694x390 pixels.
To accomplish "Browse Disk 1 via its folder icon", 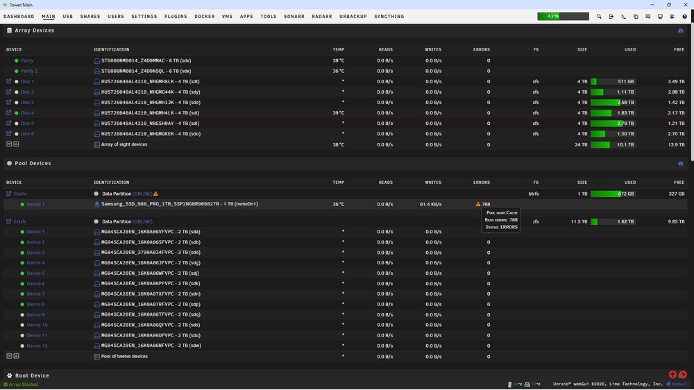I will click(x=8, y=81).
